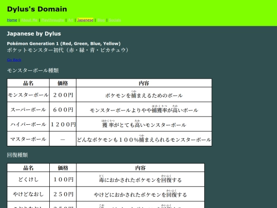Open the Socials nav link
The image size is (277, 208).
coord(115,20)
